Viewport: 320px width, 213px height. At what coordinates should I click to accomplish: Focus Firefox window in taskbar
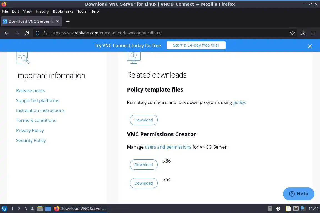coord(80,209)
